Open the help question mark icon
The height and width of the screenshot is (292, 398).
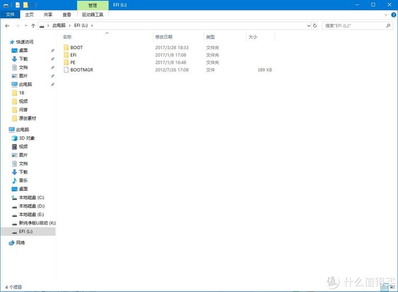[393, 15]
